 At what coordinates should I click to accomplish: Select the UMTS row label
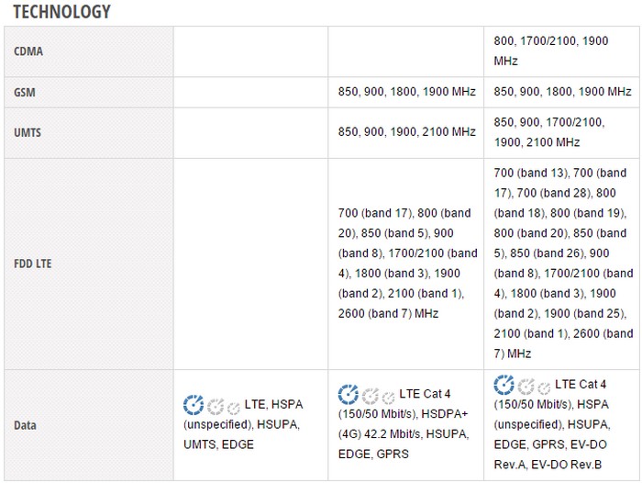coord(28,132)
